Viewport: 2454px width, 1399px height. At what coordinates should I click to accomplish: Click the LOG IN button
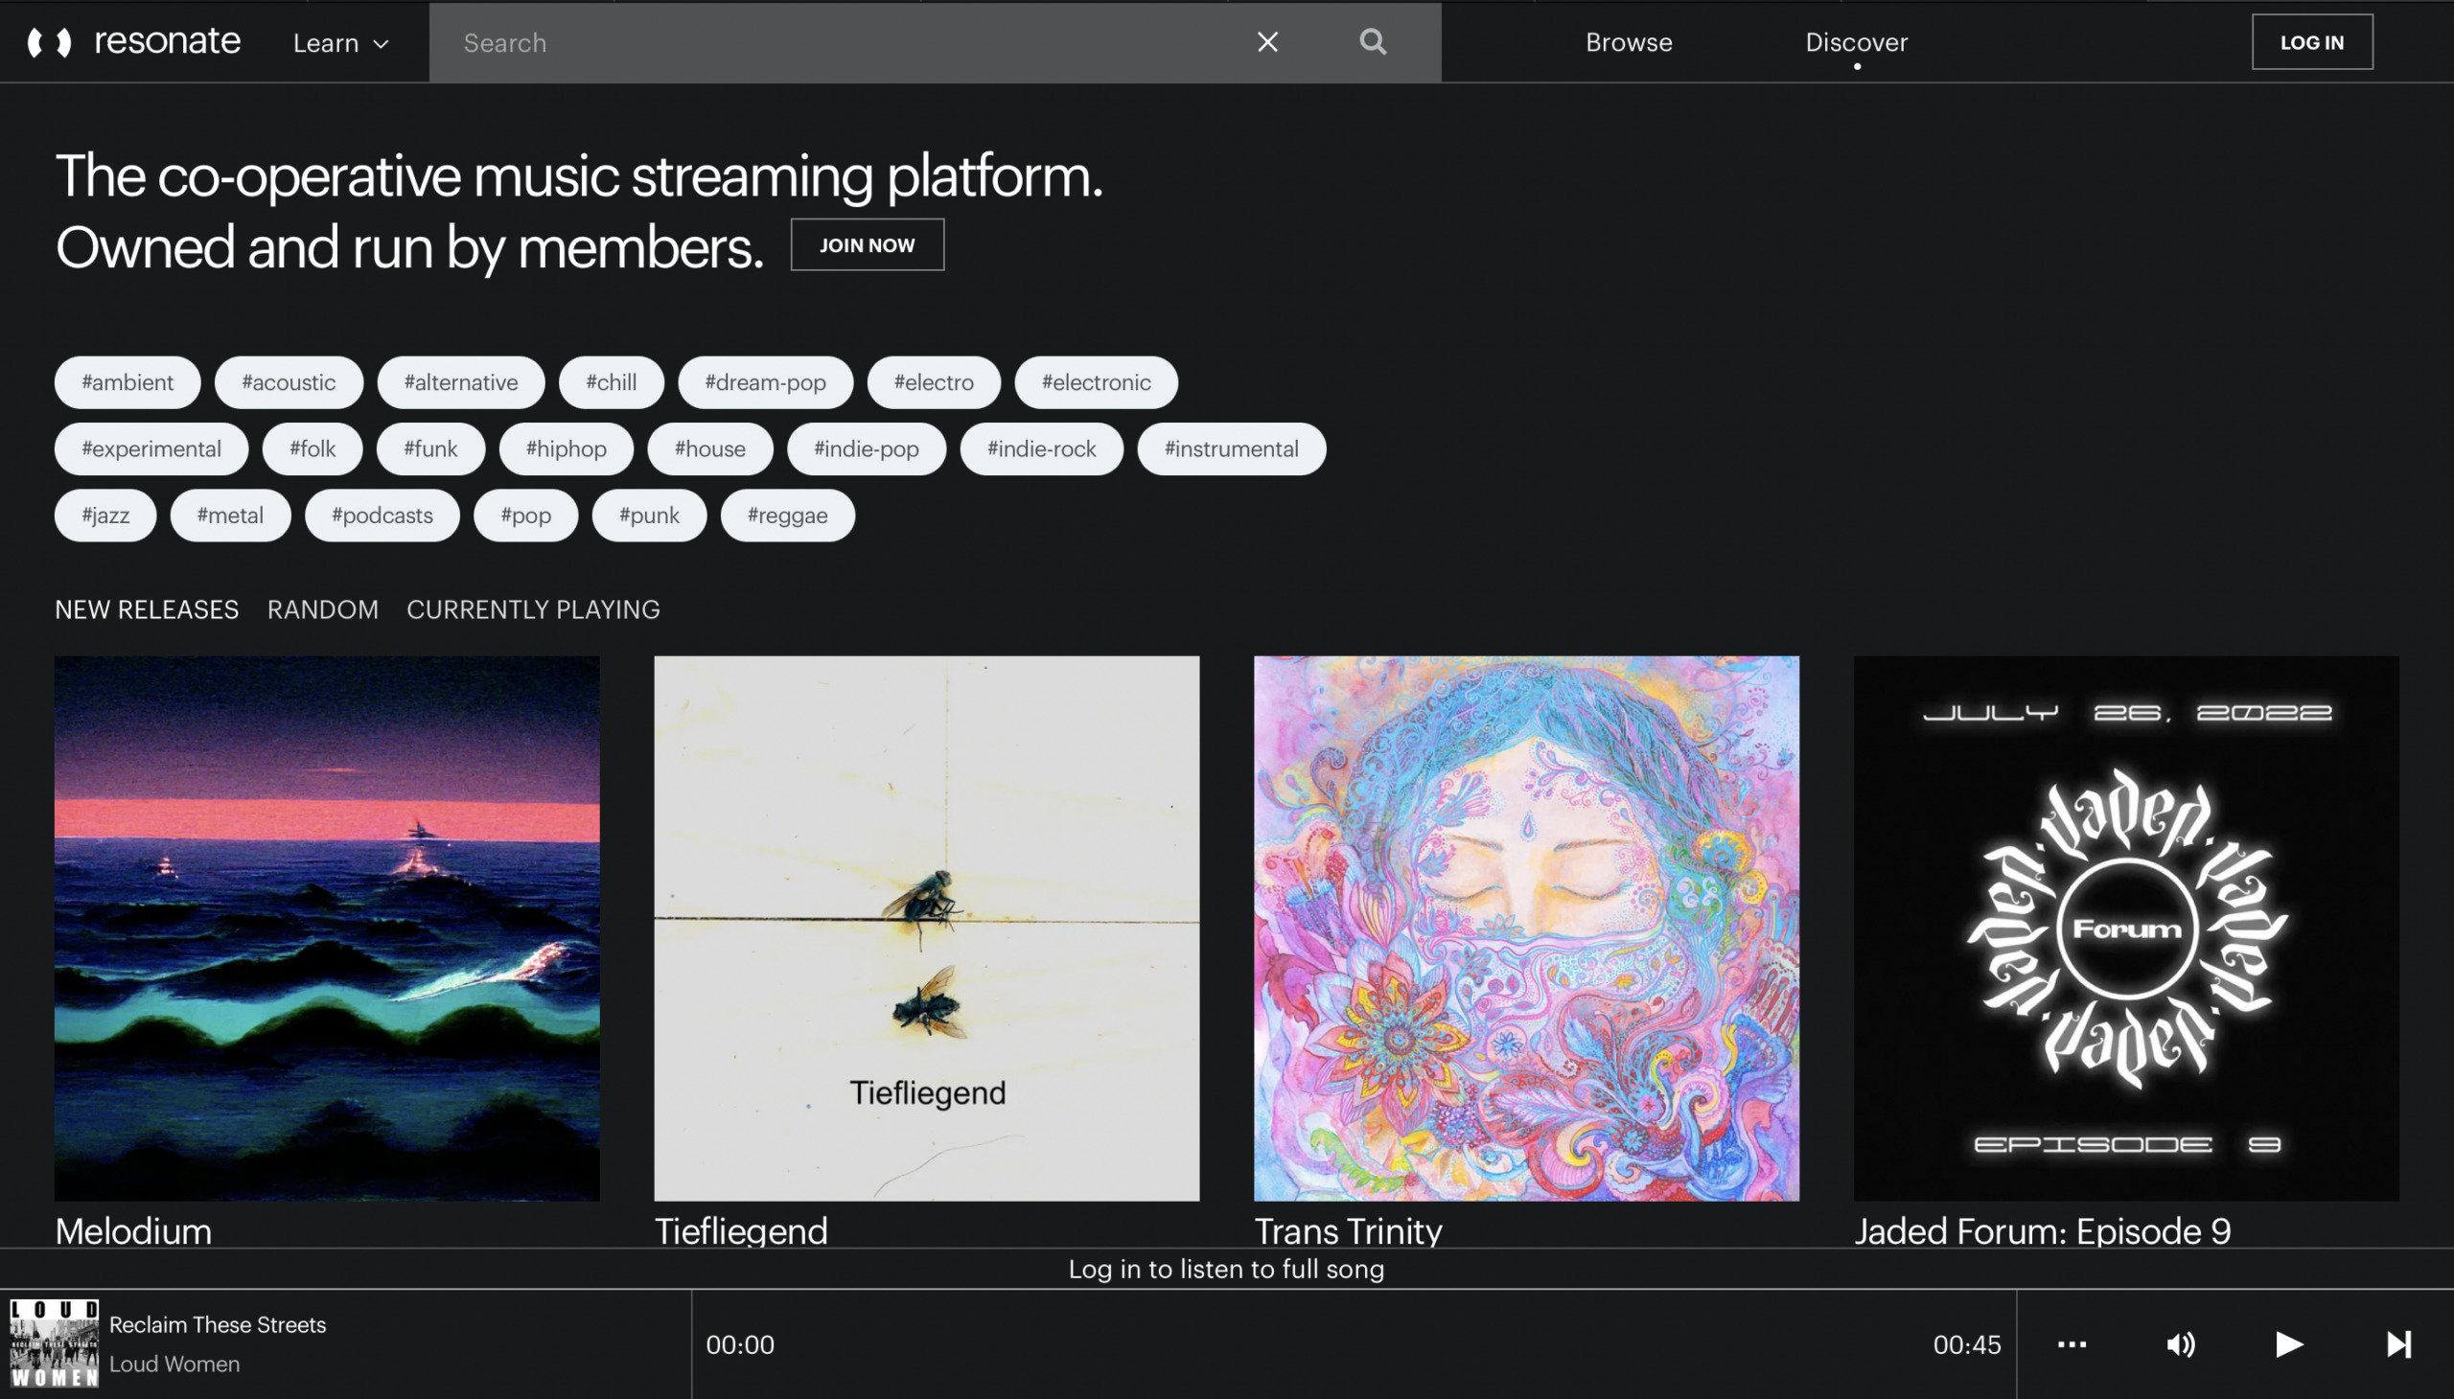(2312, 42)
